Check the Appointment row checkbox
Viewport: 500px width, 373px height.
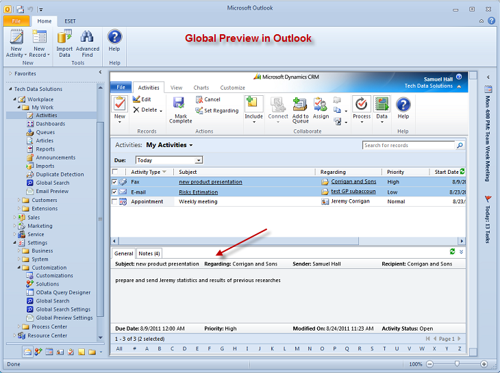114,202
